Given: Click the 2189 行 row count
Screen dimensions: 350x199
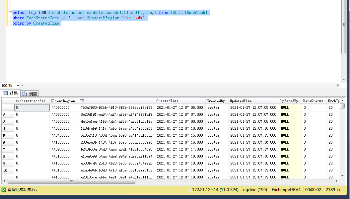Looking at the screenshot, I should (333, 190).
